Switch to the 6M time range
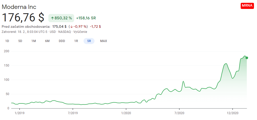 (47, 41)
